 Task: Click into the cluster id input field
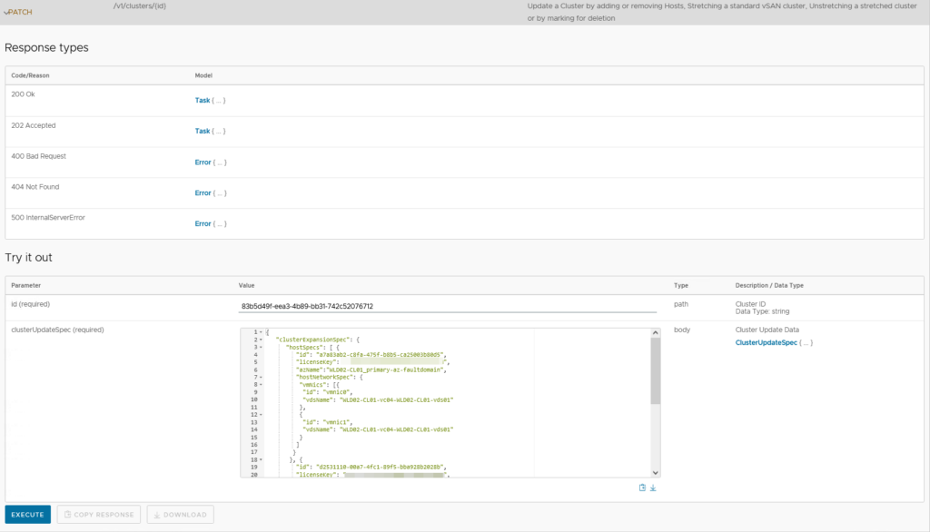pyautogui.click(x=448, y=306)
